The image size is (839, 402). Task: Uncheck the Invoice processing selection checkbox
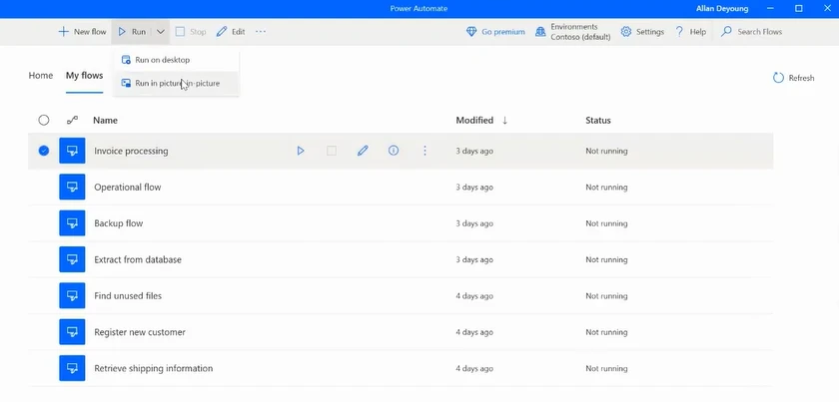pos(44,151)
